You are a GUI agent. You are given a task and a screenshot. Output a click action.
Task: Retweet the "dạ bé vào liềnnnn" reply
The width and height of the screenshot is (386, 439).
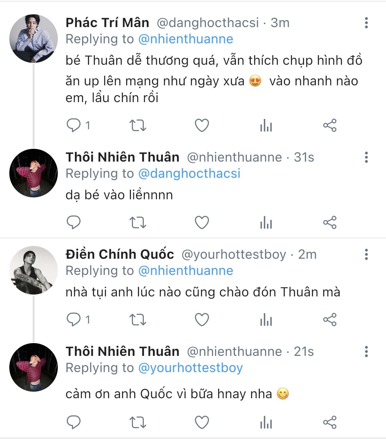coord(138,223)
